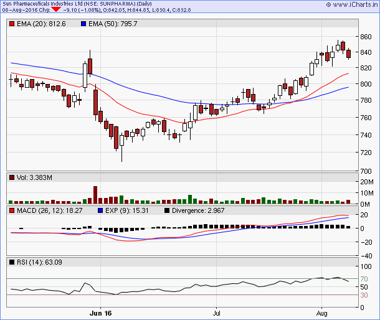380x320 pixels.
Task: Click the RSI (14): 63.09 label
Action: click(39, 262)
